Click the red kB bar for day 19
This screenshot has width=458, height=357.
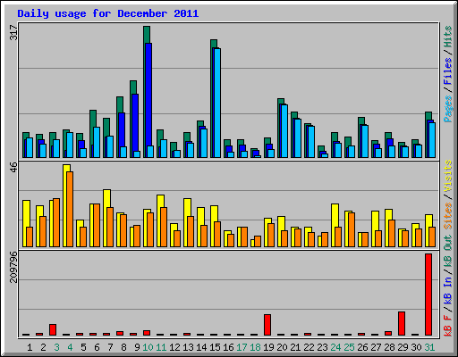(267, 325)
